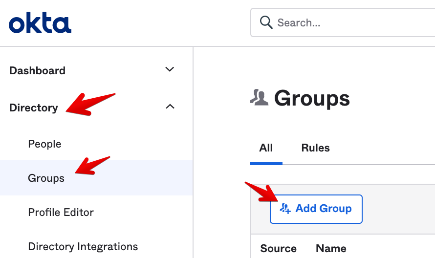Go to Directory Integrations
Image resolution: width=435 pixels, height=258 pixels.
83,246
